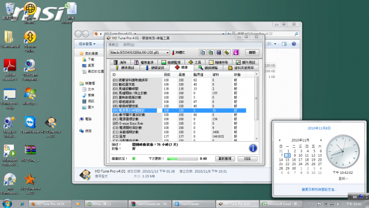Viewport: 369px width, 208px height.
Task: Click the volume speaker icon in system tray
Action: [338, 204]
